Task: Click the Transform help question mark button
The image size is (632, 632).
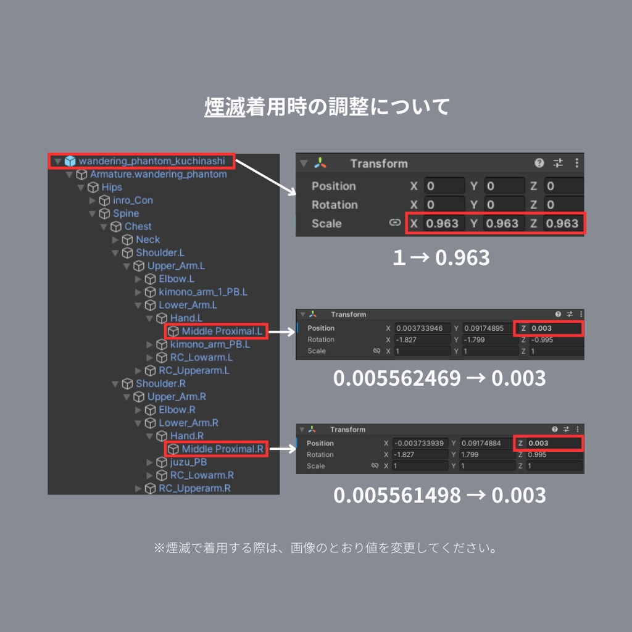Action: click(x=539, y=164)
